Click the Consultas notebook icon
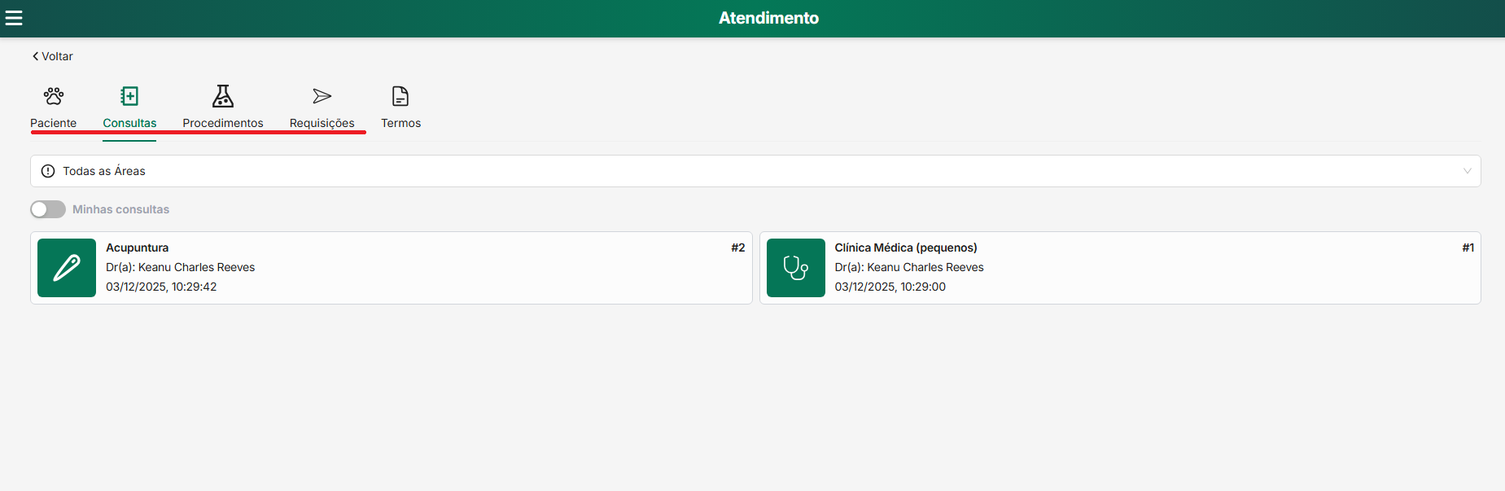The image size is (1505, 491). pyautogui.click(x=129, y=96)
